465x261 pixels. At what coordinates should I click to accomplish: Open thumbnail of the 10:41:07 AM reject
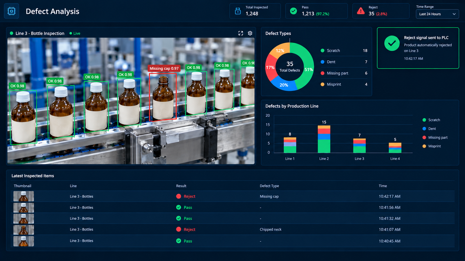pyautogui.click(x=24, y=230)
